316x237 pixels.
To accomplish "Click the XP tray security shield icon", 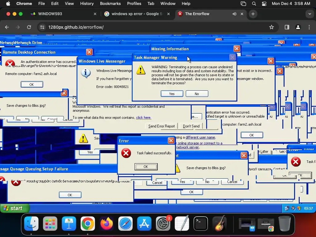I will tap(299, 208).
